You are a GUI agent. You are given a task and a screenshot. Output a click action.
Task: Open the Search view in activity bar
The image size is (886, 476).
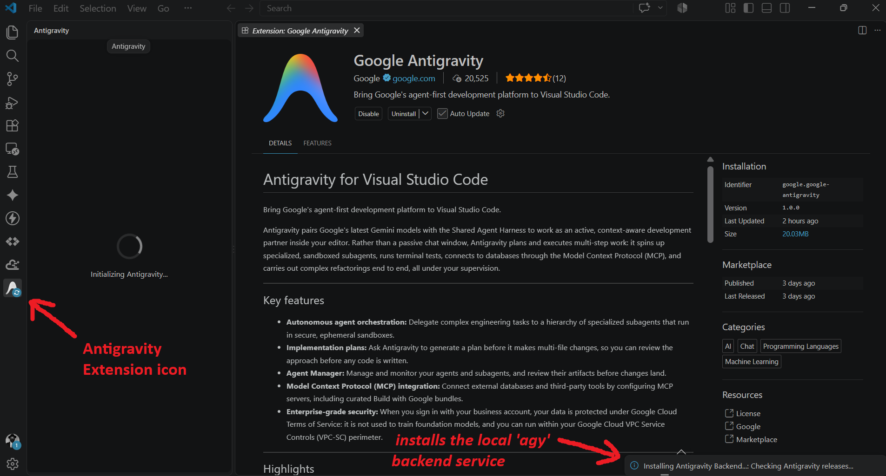[13, 56]
